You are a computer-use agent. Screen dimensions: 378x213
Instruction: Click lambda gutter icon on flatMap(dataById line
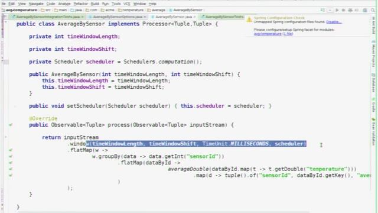click(x=11, y=163)
